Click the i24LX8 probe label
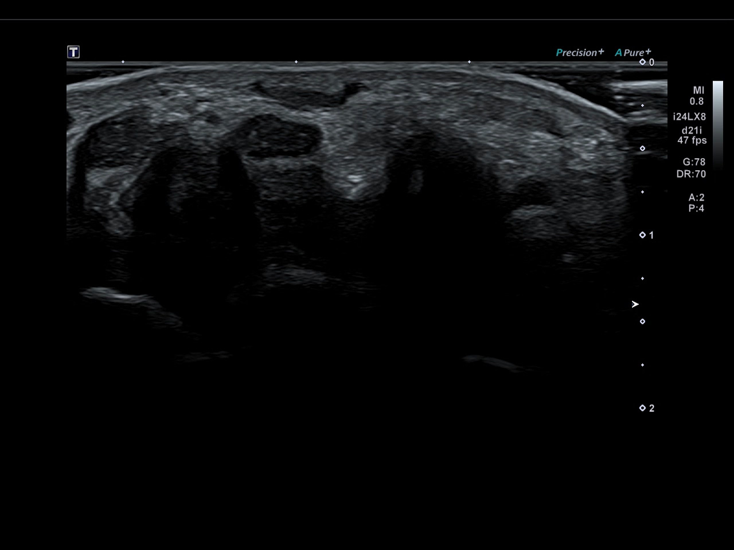 690,116
